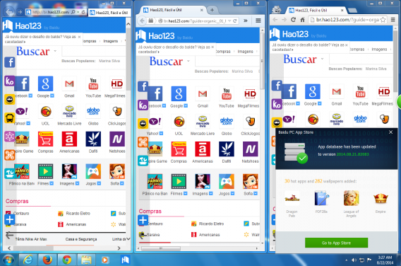The width and height of the screenshot is (401, 266).
Task: Open PDFZilla app thumbnail
Action: pyautogui.click(x=321, y=198)
